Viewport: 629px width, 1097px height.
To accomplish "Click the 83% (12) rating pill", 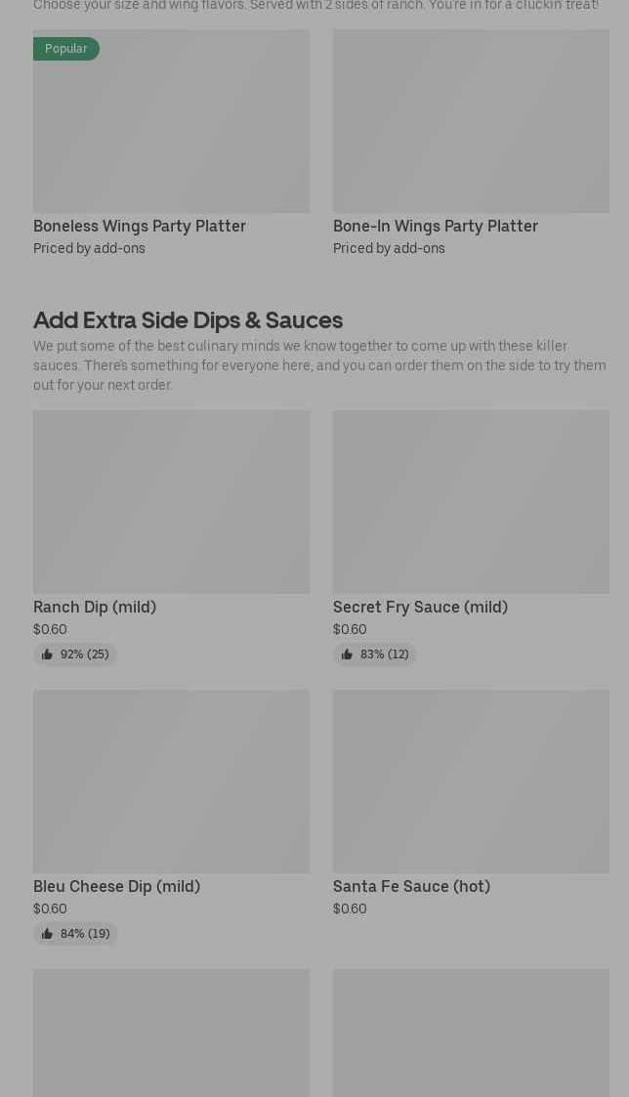I will click(x=374, y=654).
